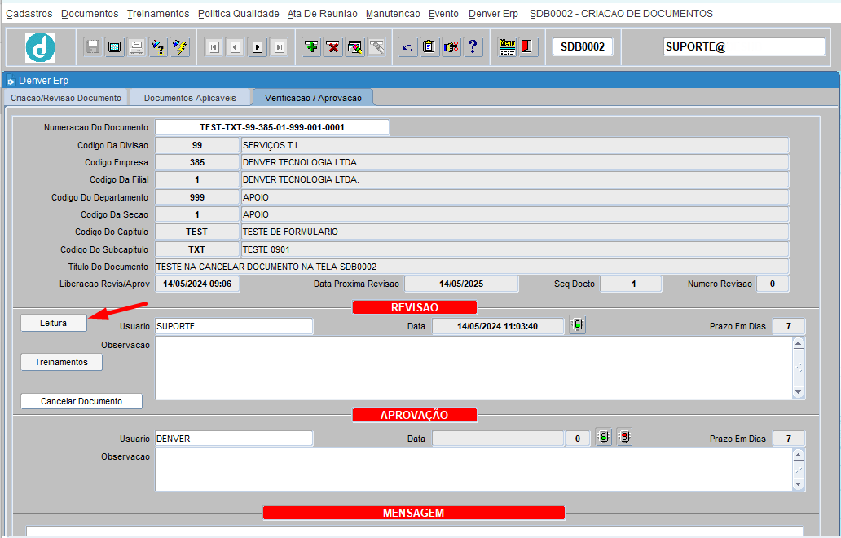
Task: Click Revisao Data field 14/05/2024 11:03:40
Action: 498,326
